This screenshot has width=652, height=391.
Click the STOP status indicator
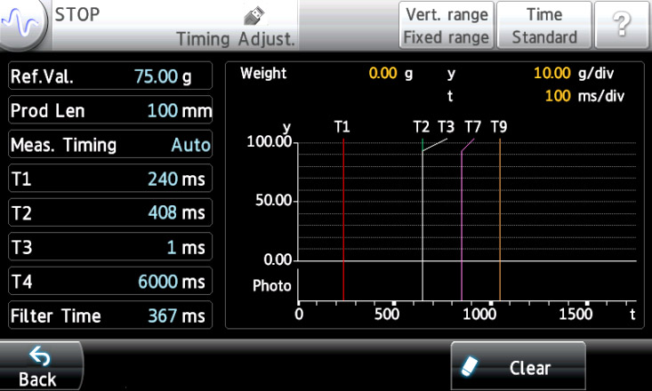click(78, 14)
